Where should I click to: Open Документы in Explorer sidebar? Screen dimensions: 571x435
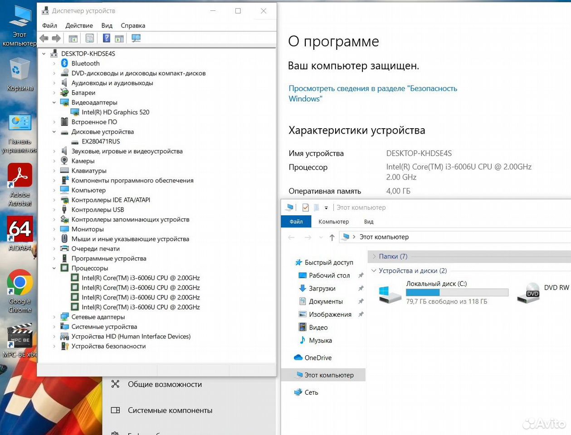[325, 301]
